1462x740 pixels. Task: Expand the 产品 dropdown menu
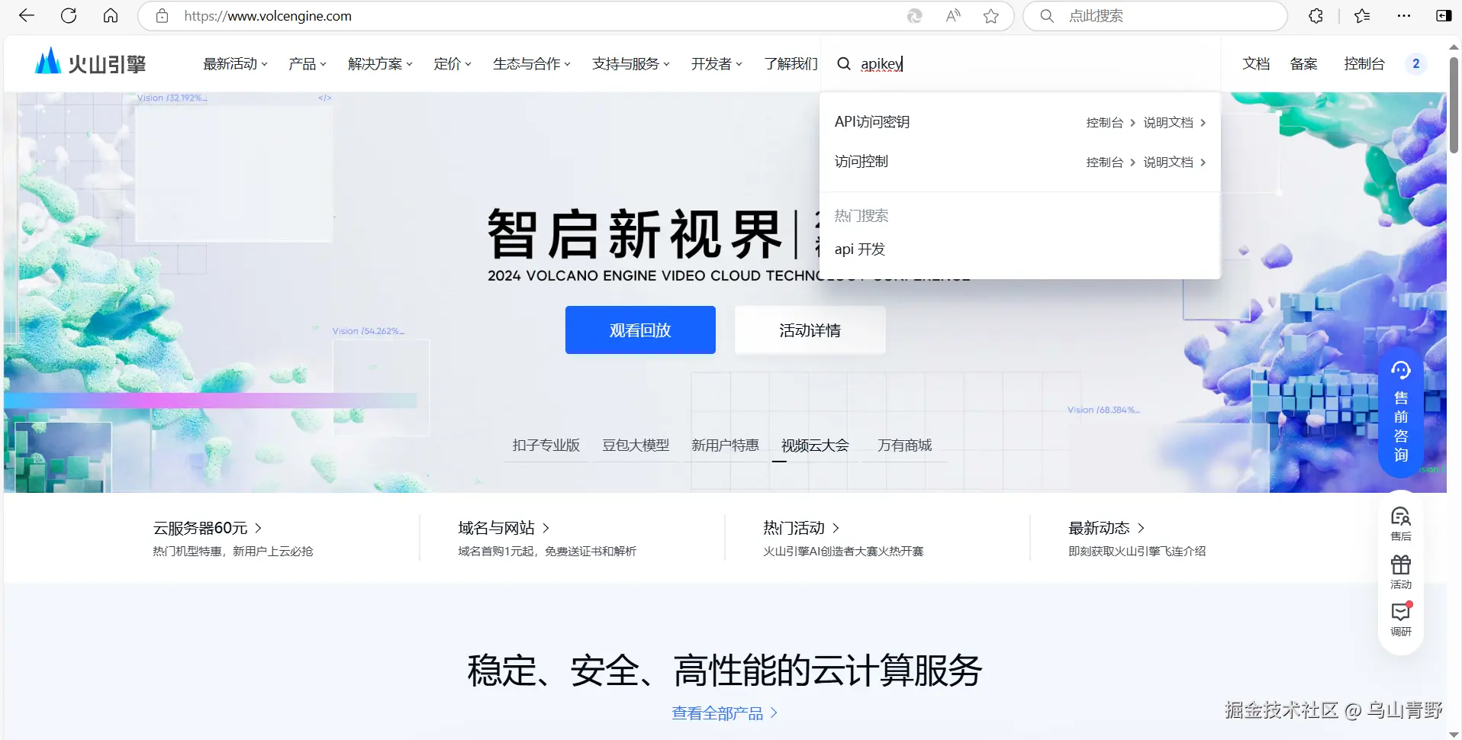307,64
